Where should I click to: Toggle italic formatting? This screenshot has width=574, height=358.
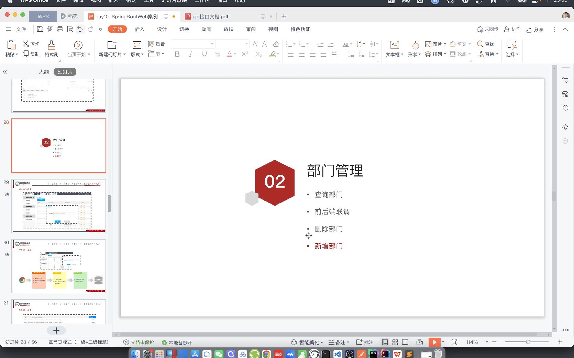[190, 54]
